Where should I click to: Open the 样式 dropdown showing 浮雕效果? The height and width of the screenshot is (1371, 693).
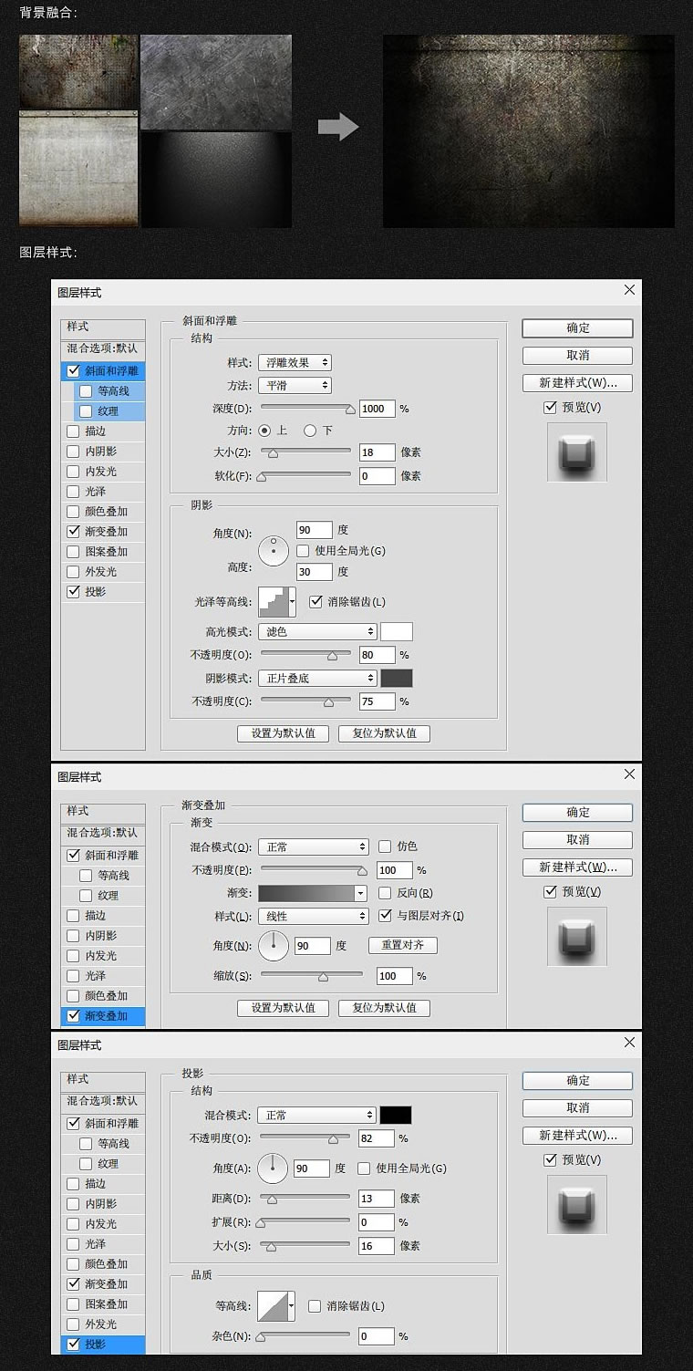(295, 363)
